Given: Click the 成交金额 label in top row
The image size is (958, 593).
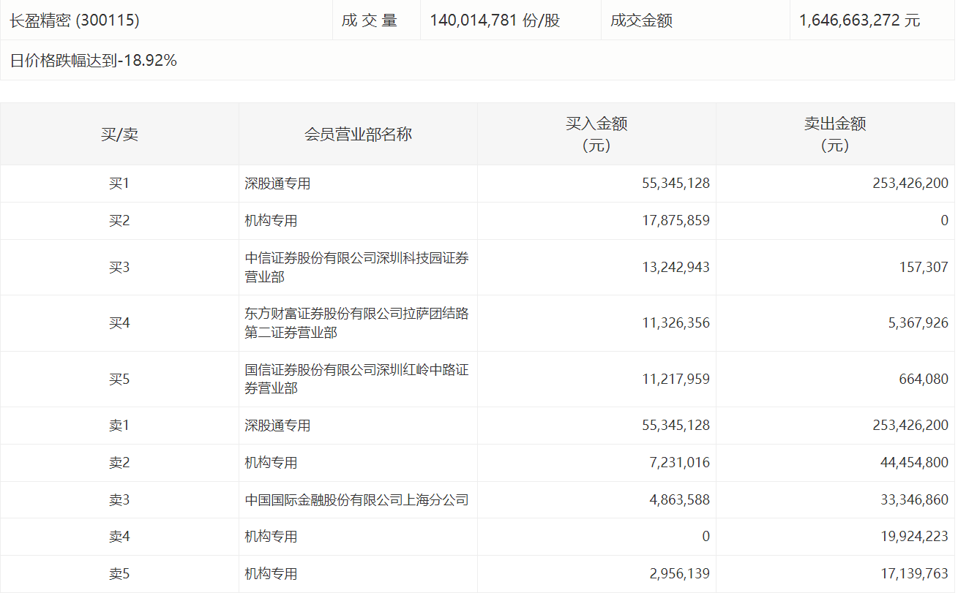Looking at the screenshot, I should click(641, 20).
